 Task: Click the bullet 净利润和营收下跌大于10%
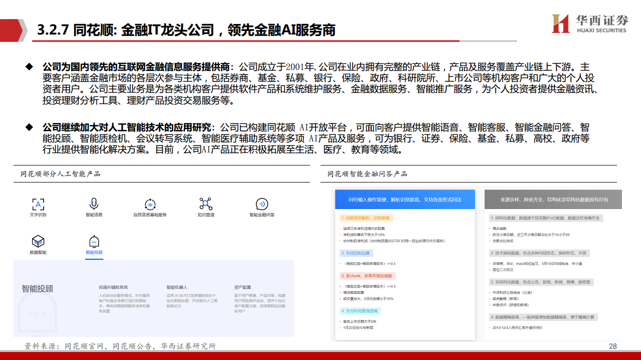[x=364, y=234]
